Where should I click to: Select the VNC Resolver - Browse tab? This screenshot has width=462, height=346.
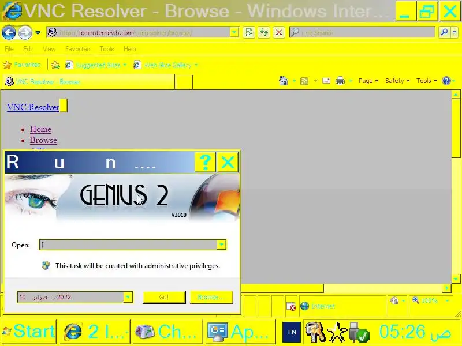(88, 81)
